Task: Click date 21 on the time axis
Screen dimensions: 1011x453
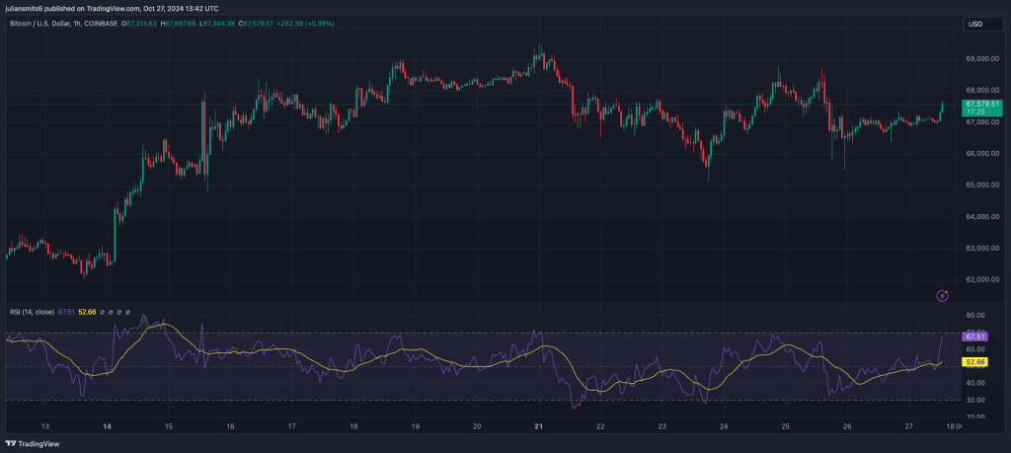Action: (539, 426)
